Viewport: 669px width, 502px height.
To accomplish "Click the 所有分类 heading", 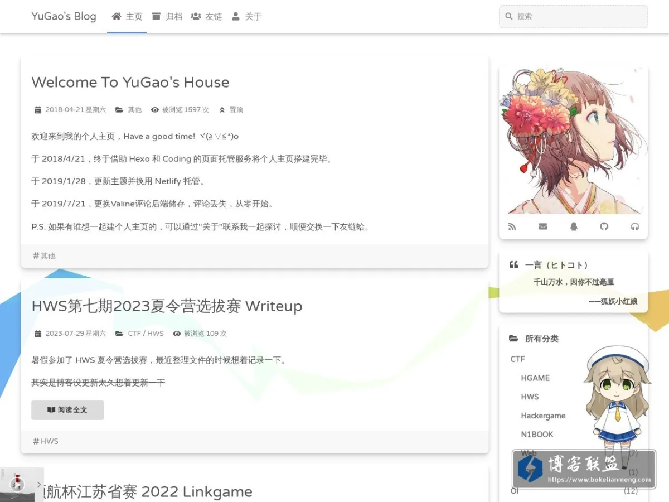I will (541, 339).
